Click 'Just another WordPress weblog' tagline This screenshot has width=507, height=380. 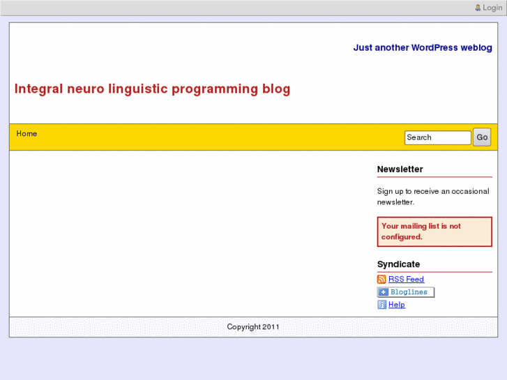tap(423, 47)
